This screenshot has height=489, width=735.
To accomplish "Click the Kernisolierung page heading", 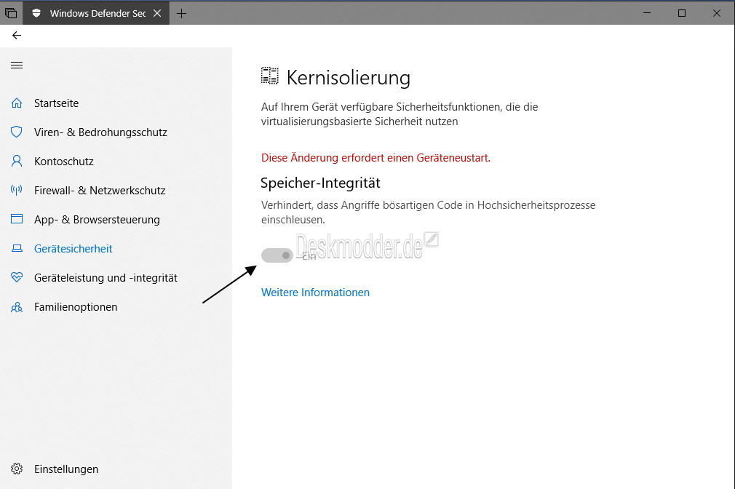I will [x=349, y=78].
